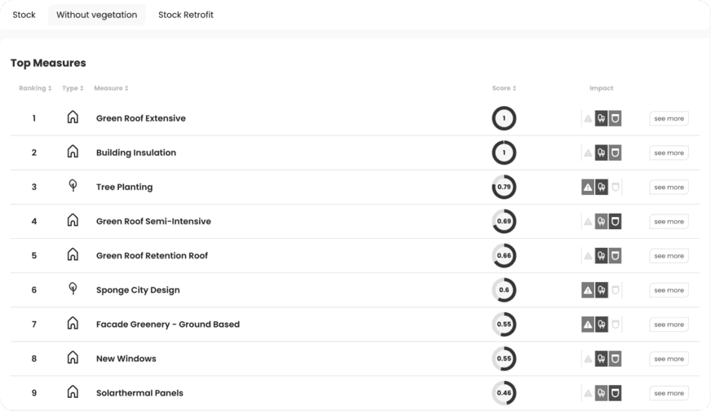Click shield impact icon in Green Roof Semi-Intensive row
This screenshot has height=411, width=711.
pos(615,221)
